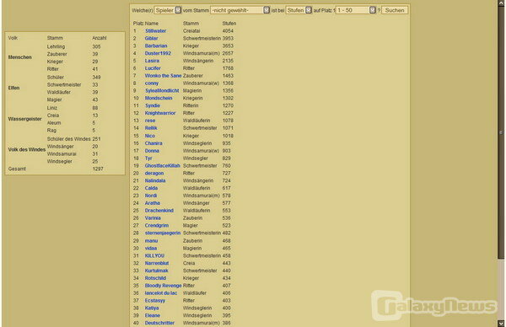Open player lancelot du lac's link
506x327 pixels.
(x=161, y=292)
